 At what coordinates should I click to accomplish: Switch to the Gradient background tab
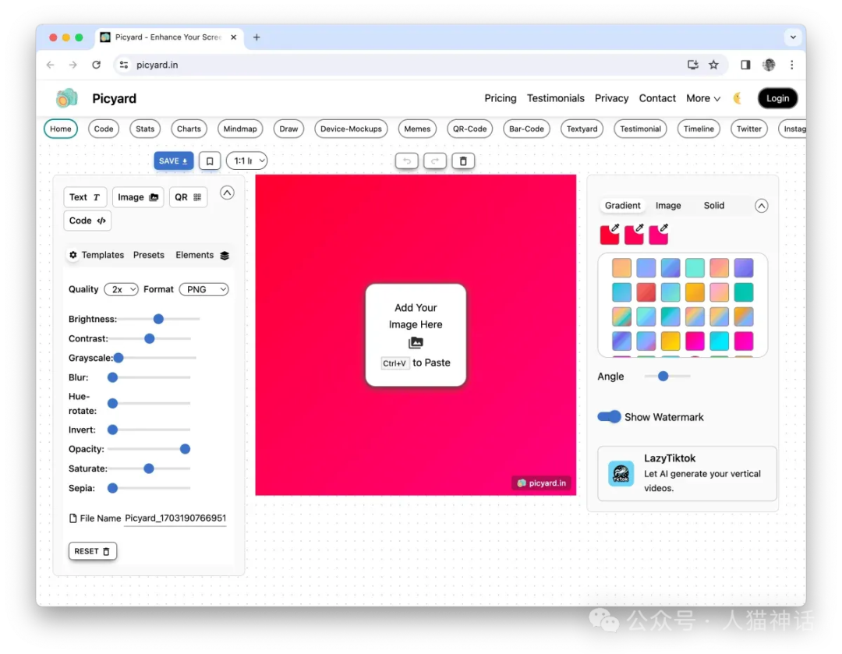(622, 206)
